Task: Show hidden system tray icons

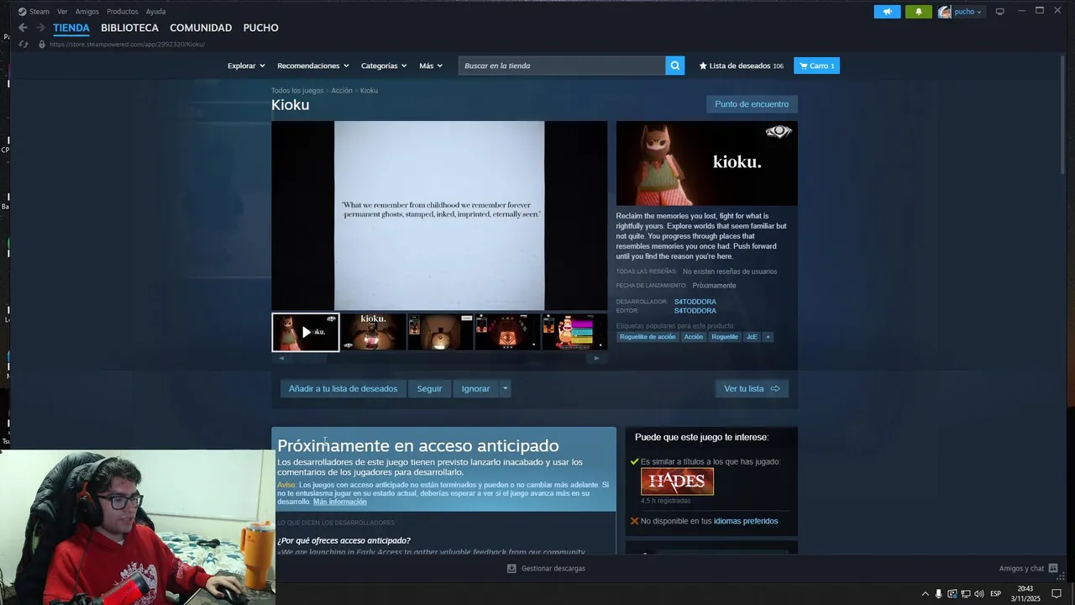Action: pos(926,594)
